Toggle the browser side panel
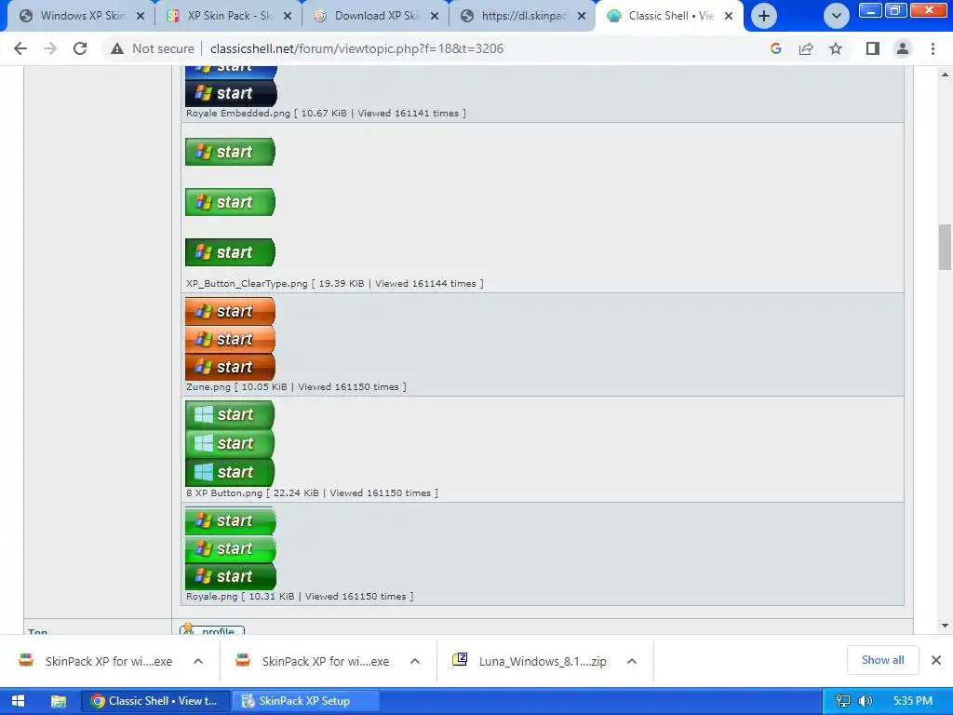 873,48
